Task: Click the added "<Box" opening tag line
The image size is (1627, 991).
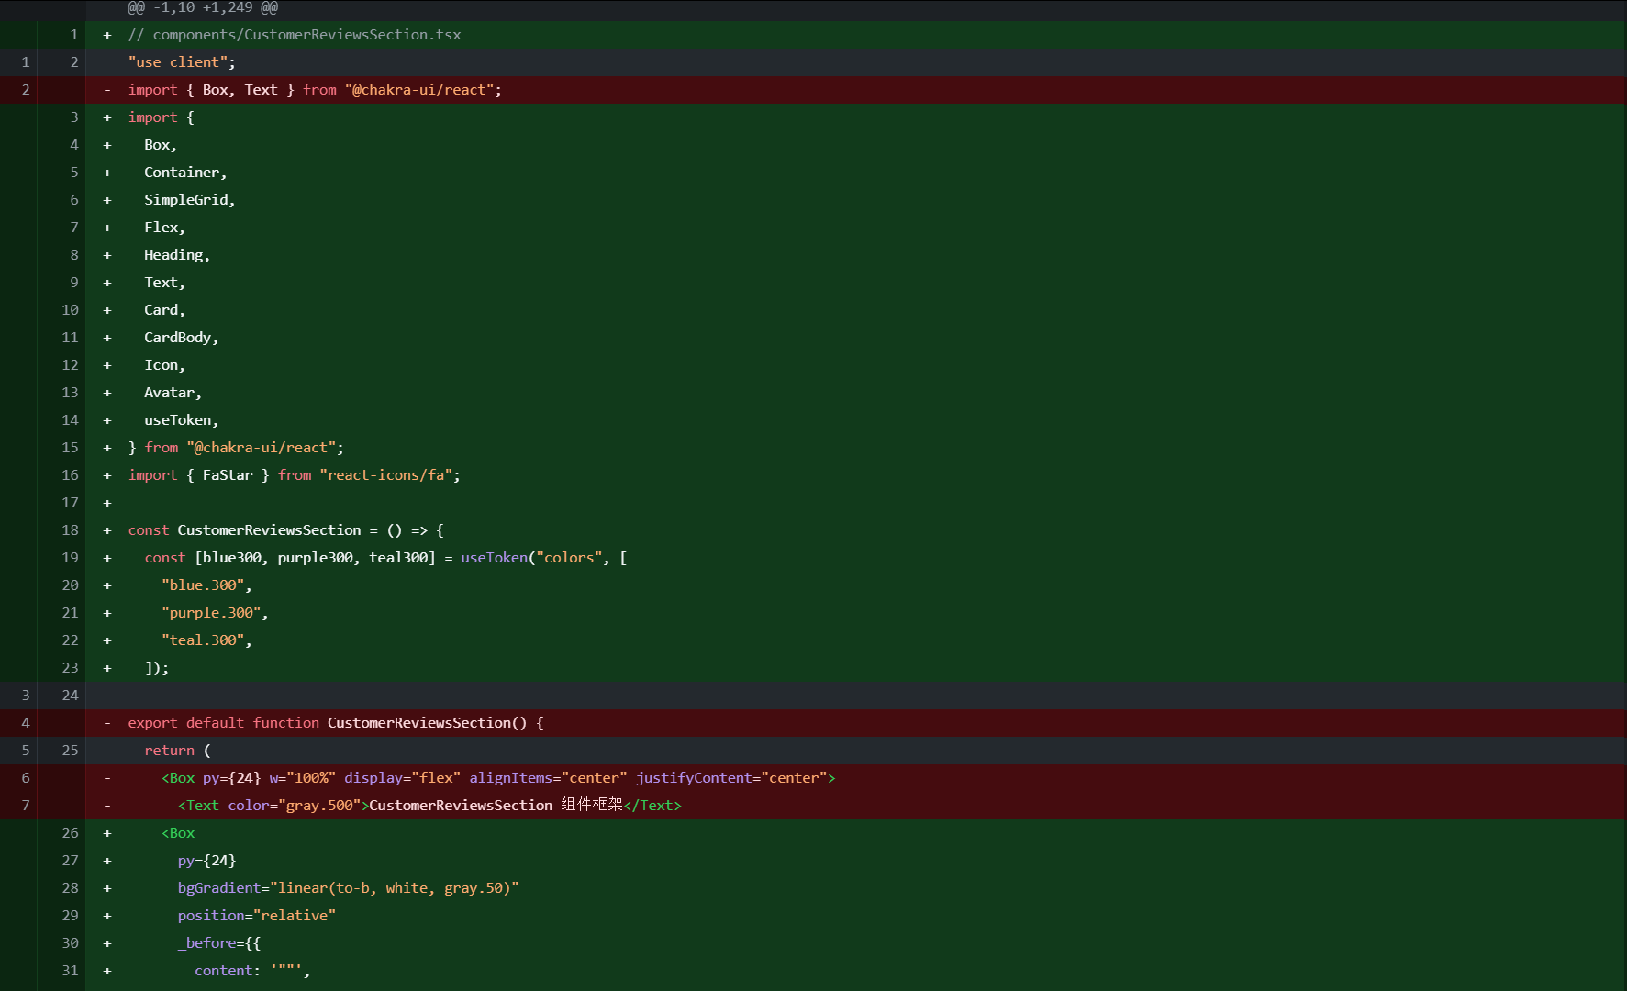Action: 178,833
